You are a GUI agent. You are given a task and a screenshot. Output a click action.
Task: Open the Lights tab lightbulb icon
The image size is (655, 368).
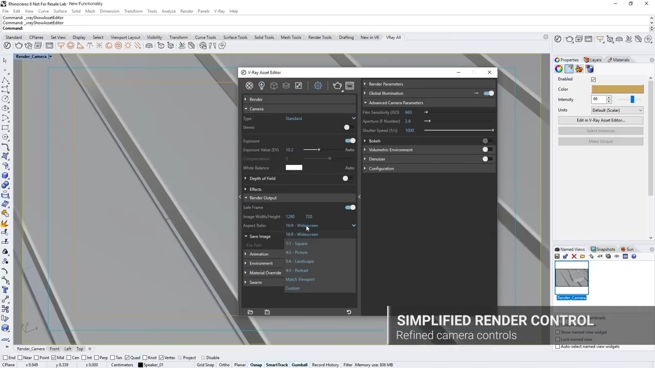[x=261, y=86]
